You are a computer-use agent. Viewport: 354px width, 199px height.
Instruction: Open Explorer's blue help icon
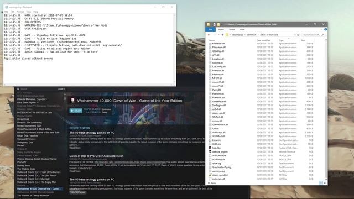click(325, 29)
